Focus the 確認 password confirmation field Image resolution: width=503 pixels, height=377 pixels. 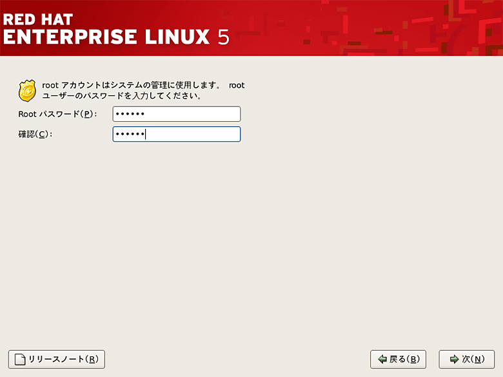(x=176, y=134)
